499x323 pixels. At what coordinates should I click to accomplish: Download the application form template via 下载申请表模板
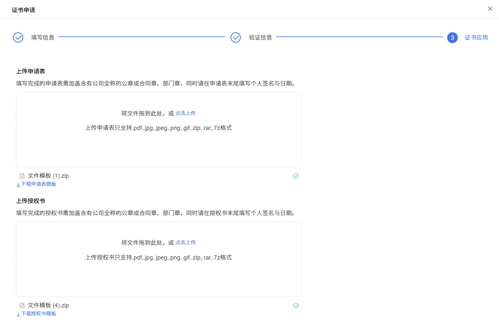tap(39, 184)
